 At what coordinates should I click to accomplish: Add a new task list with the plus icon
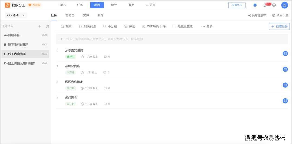(x=40, y=26)
